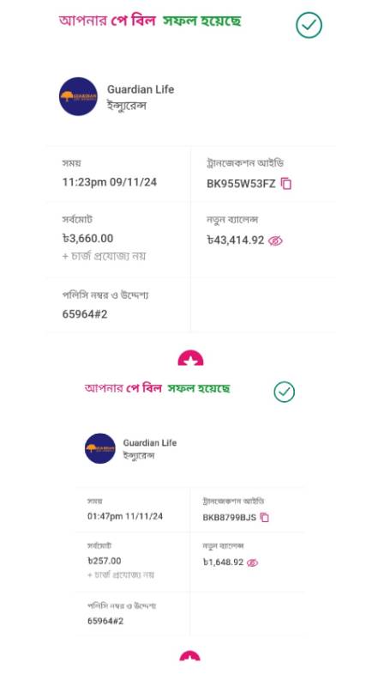Screen dimensions: 366x687
Task: Copy transaction ID BK955W53FZ
Action: coord(286,184)
